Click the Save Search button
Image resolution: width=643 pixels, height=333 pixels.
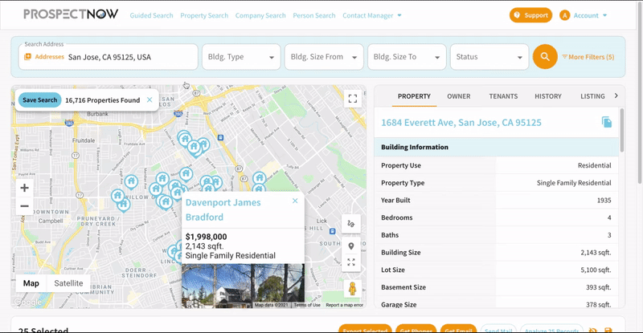point(39,100)
